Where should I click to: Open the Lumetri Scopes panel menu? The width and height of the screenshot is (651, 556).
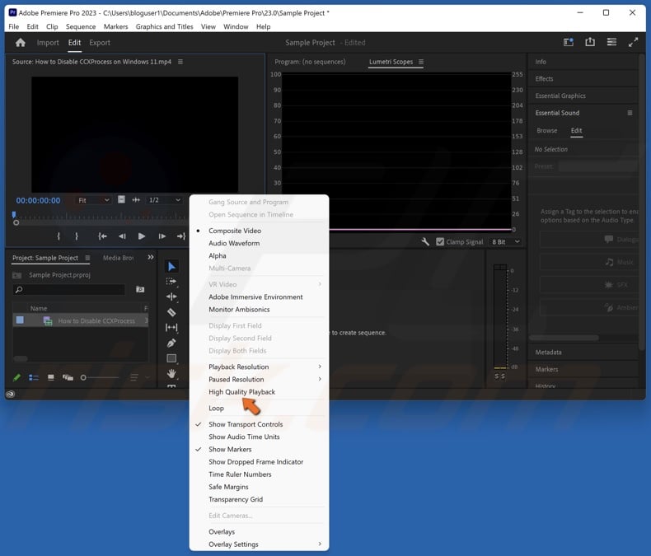pos(421,62)
